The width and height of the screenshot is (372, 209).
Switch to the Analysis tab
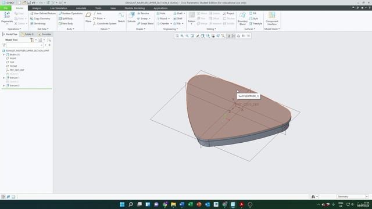pos(37,8)
